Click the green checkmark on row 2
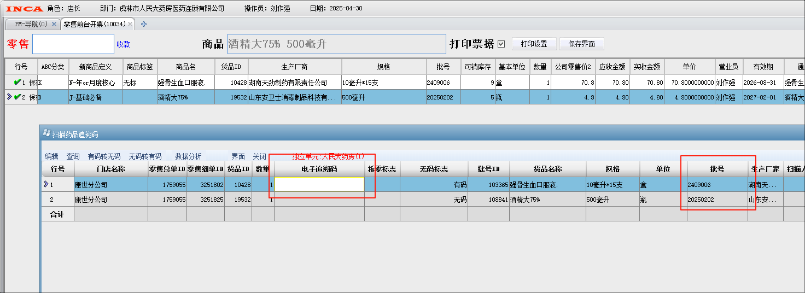805x293 pixels. click(x=17, y=97)
